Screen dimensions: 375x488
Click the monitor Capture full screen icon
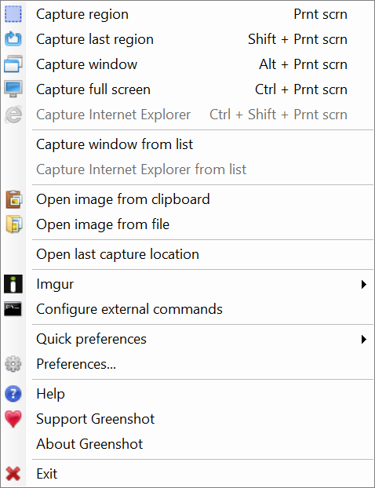point(13,89)
